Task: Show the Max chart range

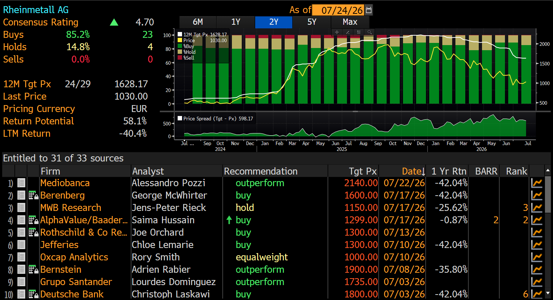Action: coord(350,22)
